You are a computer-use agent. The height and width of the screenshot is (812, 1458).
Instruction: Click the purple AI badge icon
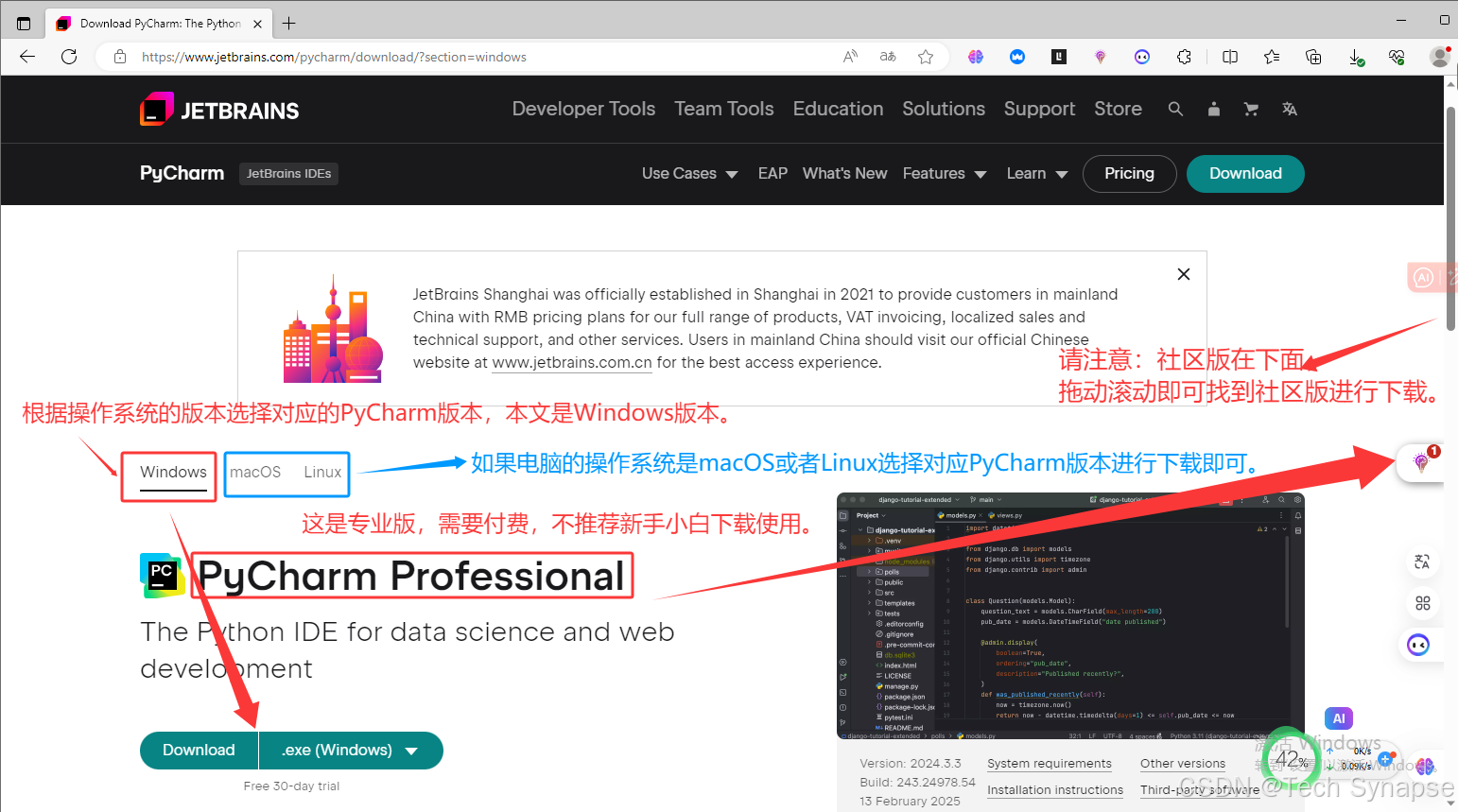click(1339, 718)
